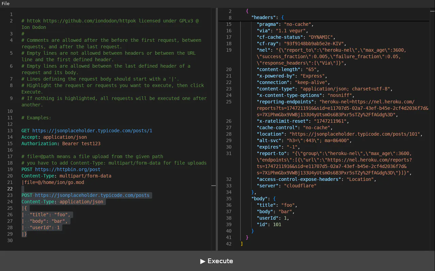
Task: Click the divider between editor and response panes
Action: coord(217,129)
